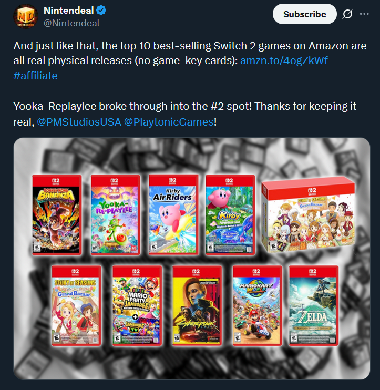
Task: Click the Zelda game cover
Action: click(314, 306)
